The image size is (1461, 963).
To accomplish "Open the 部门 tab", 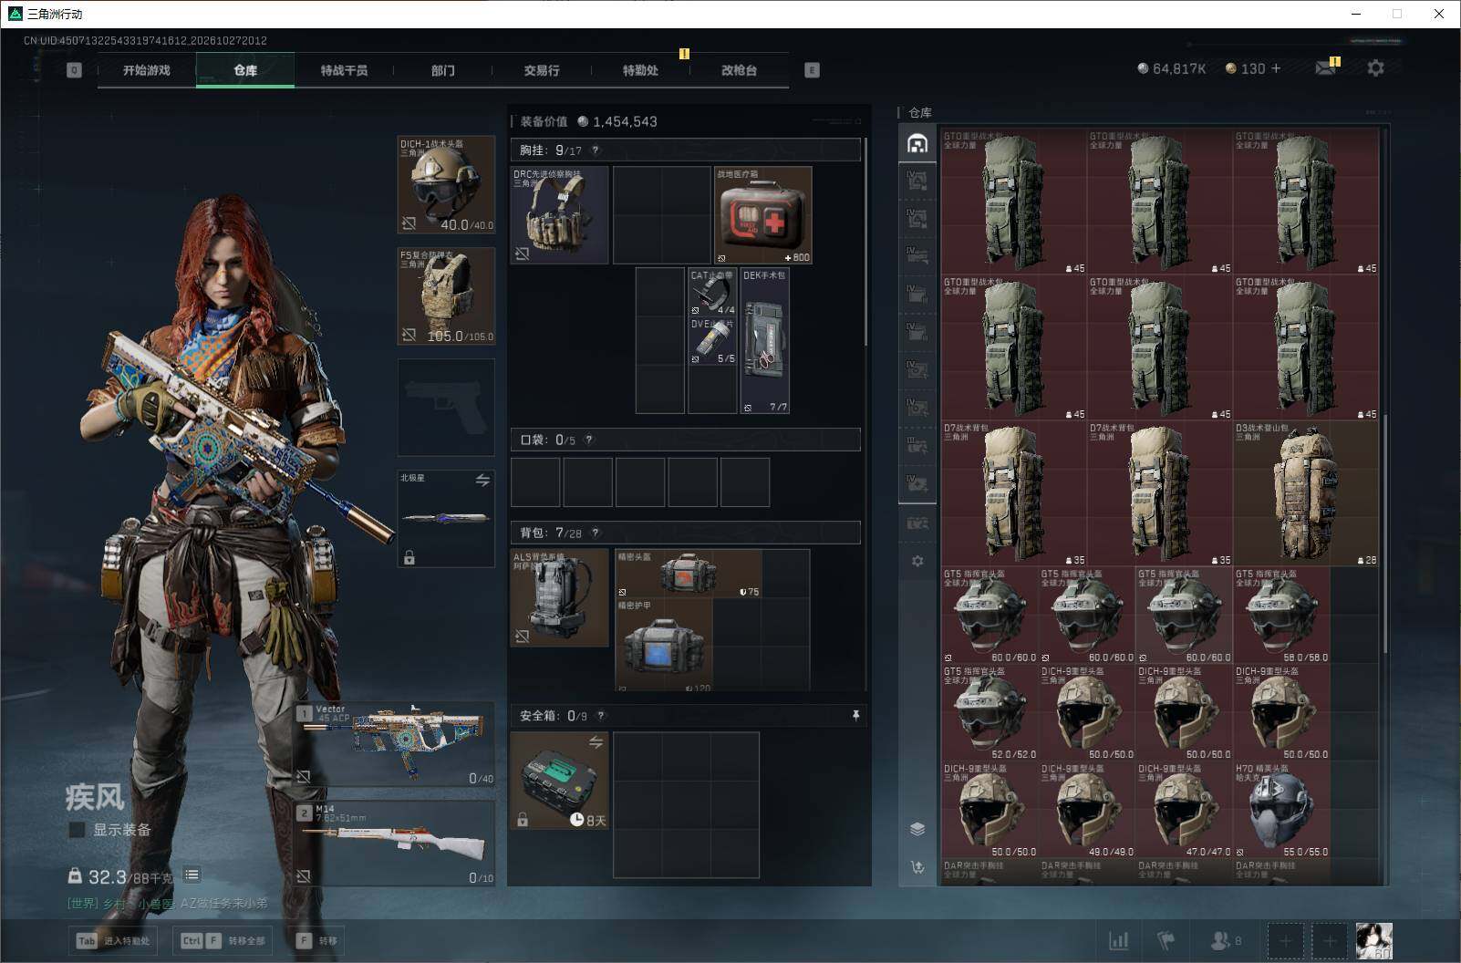I will click(443, 70).
